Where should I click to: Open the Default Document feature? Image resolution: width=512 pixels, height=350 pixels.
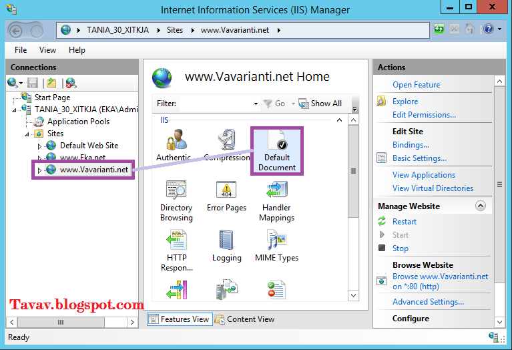pos(277,150)
